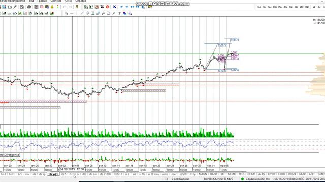Screen dimensions: 325x182
Task: Switch to the rts 21000 tab
Action: 105,174
